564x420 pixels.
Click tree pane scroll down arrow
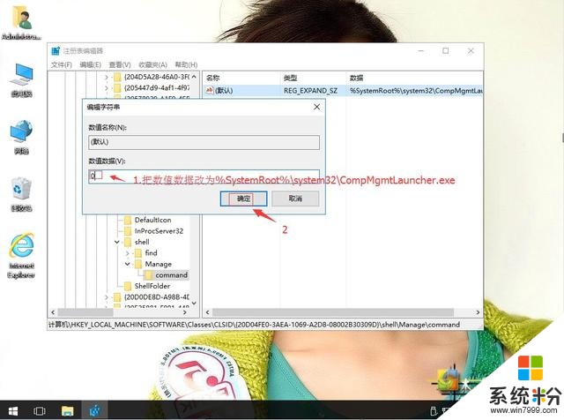tap(194, 304)
